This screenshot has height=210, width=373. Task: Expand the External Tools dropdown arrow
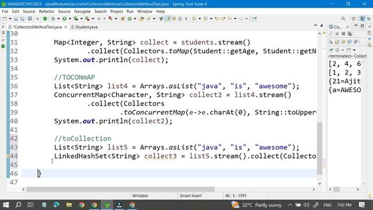pyautogui.click(x=93, y=19)
